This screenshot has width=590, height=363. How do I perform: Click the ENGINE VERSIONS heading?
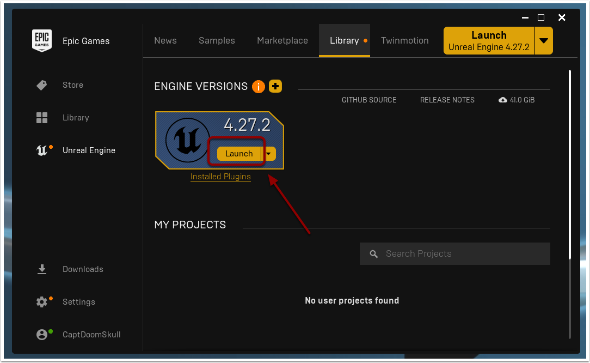(x=201, y=86)
